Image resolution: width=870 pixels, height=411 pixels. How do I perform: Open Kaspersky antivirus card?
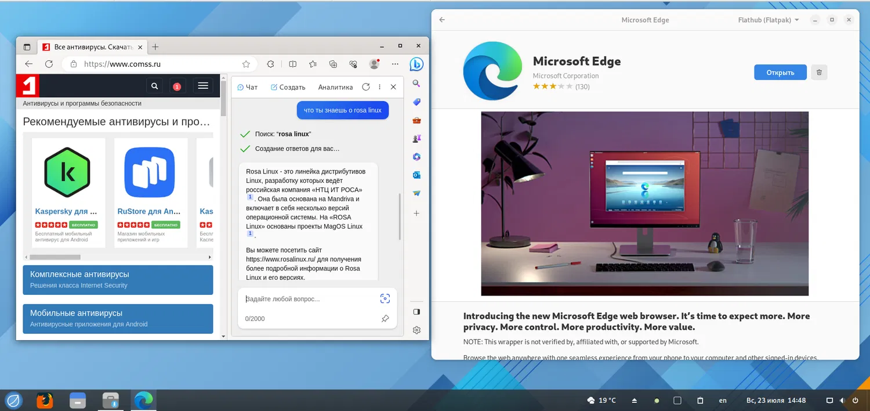tap(68, 193)
